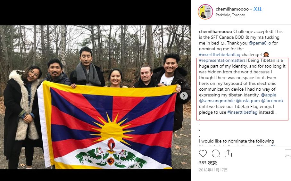Screen dimensions: 291x181
Task: Visit the @samsungmobile mention
Action: [x=217, y=101]
